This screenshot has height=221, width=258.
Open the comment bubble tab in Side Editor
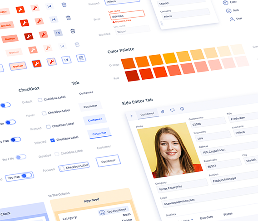coord(172,110)
